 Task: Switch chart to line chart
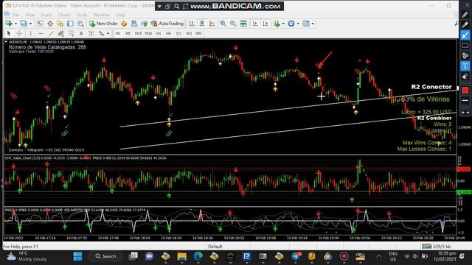click(212, 24)
